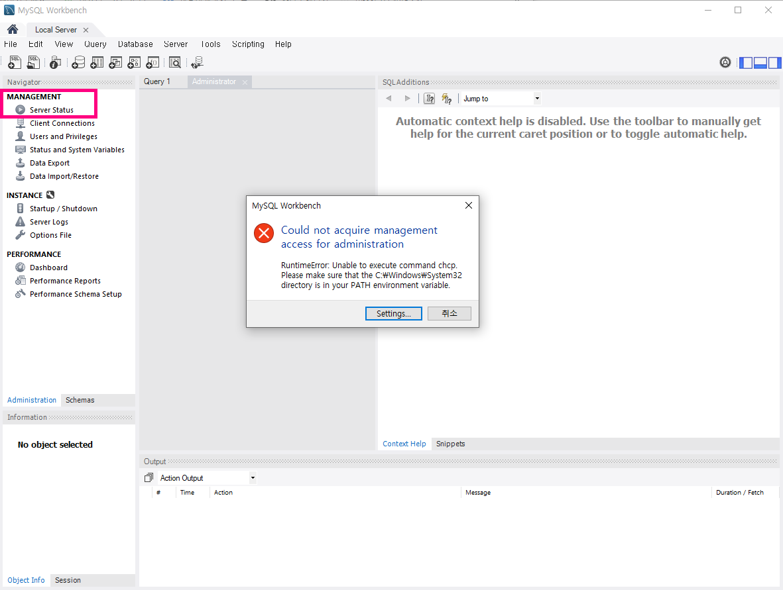783x590 pixels.
Task: Switch to the Object Info tab
Action: pyautogui.click(x=26, y=580)
